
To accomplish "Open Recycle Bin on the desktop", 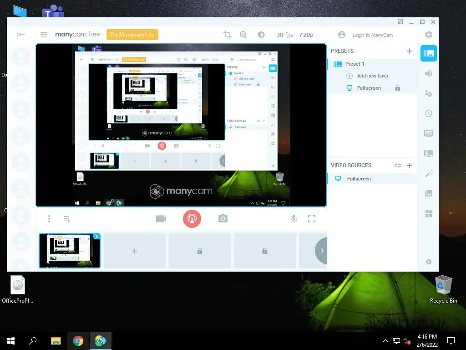I will [443, 289].
